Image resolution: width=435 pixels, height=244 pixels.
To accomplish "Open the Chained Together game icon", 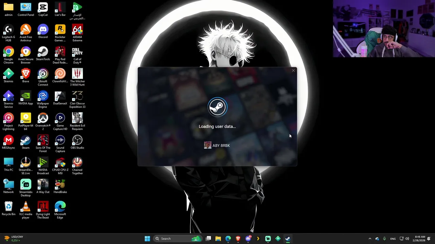I will 77,166.
